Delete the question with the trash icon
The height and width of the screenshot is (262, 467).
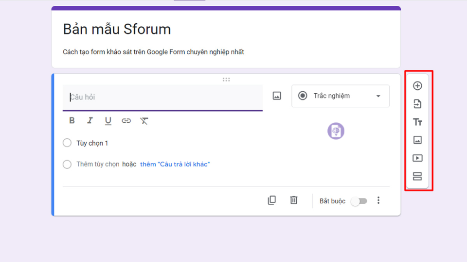294,200
